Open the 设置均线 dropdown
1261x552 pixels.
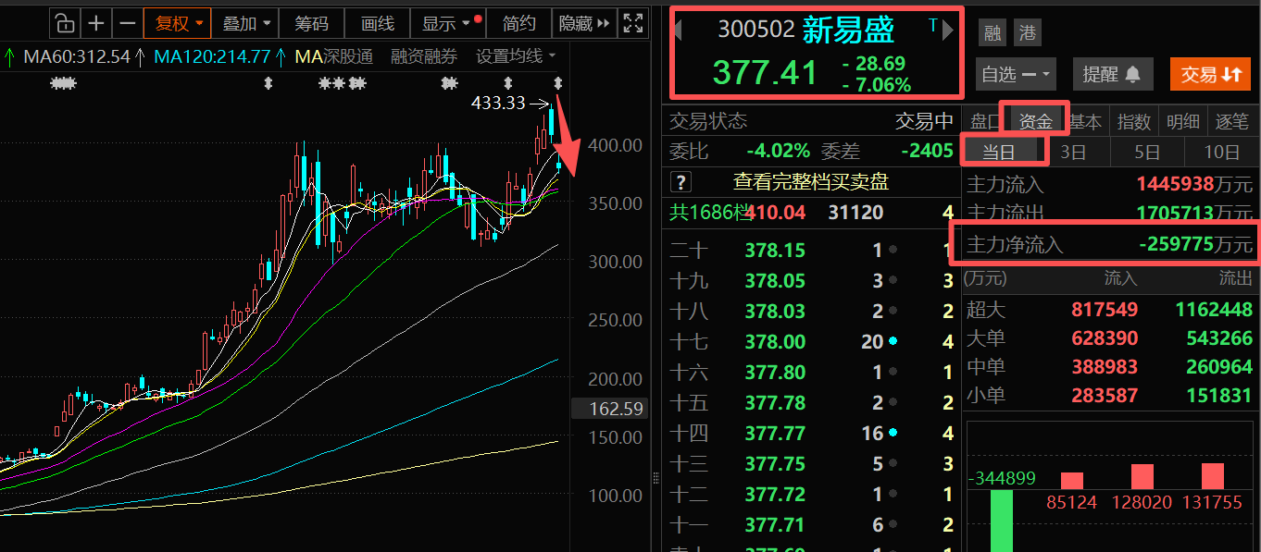click(516, 56)
